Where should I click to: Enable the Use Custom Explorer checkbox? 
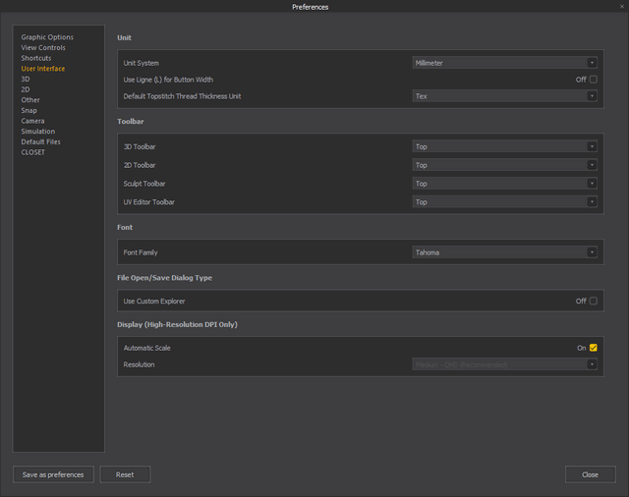coord(594,301)
